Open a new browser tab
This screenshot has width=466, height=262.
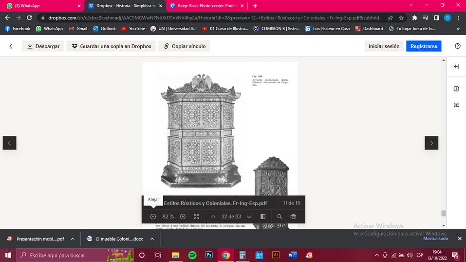pos(255,6)
